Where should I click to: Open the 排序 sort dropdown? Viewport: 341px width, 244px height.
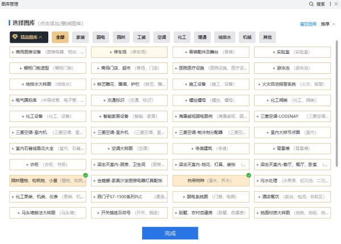click(328, 24)
